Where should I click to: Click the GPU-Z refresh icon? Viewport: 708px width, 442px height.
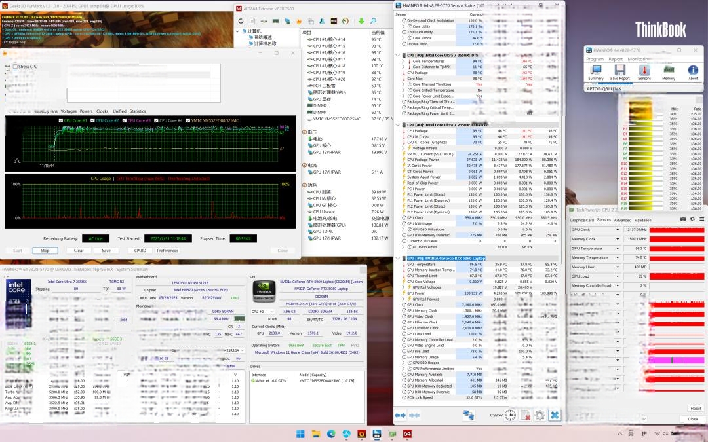coord(692,219)
